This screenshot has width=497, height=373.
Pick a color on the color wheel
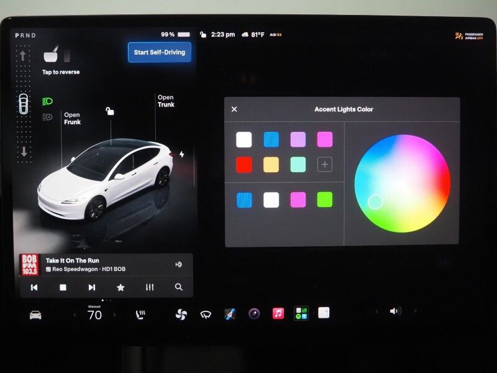pyautogui.click(x=403, y=183)
